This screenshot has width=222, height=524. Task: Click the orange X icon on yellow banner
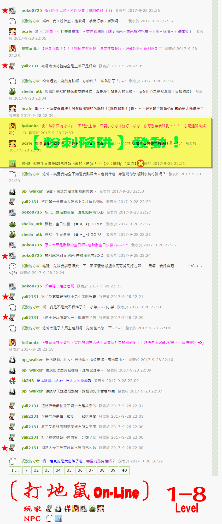(141, 163)
